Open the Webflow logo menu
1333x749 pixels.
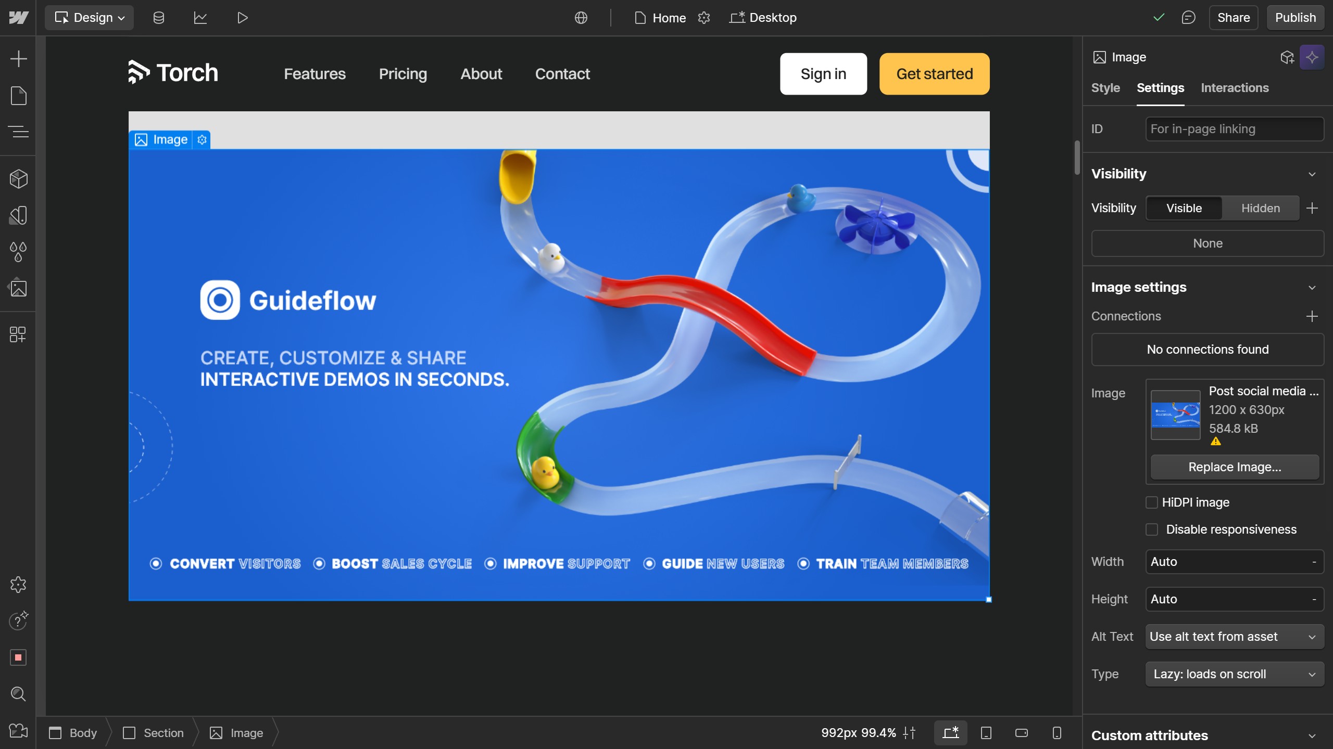[18, 18]
